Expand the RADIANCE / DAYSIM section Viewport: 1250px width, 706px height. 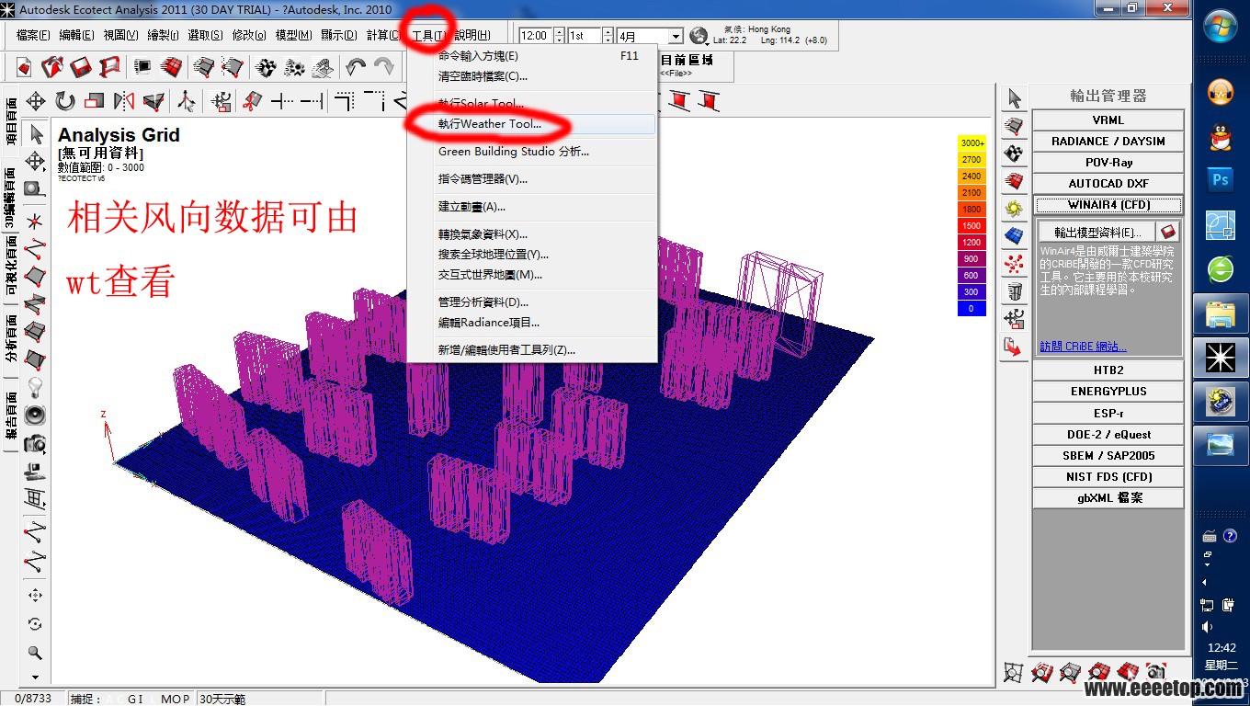(1108, 142)
